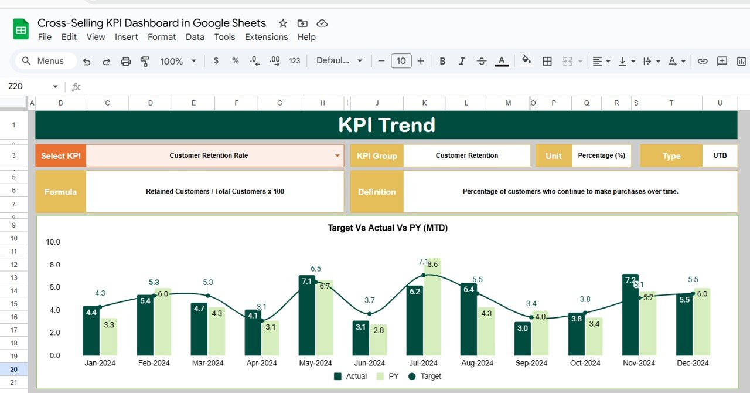Image resolution: width=750 pixels, height=393 pixels.
Task: Select the paint format tool
Action: click(144, 60)
